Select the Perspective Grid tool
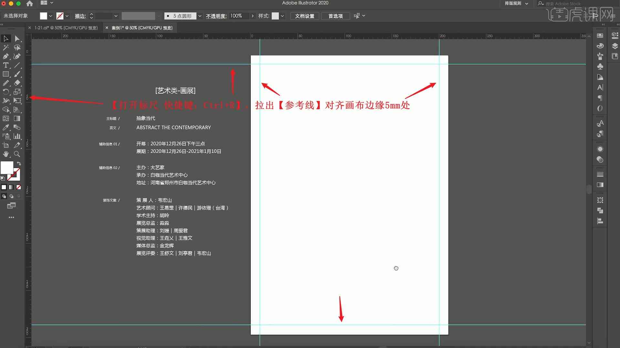Image resolution: width=620 pixels, height=348 pixels. tap(17, 110)
